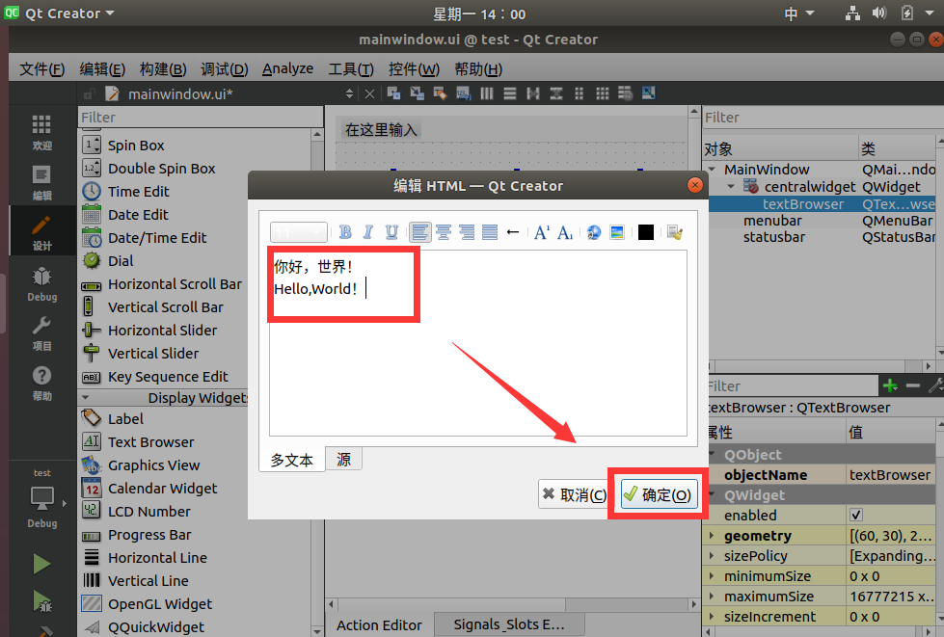Image resolution: width=944 pixels, height=637 pixels.
Task: Open the Analyze menu
Action: point(287,69)
